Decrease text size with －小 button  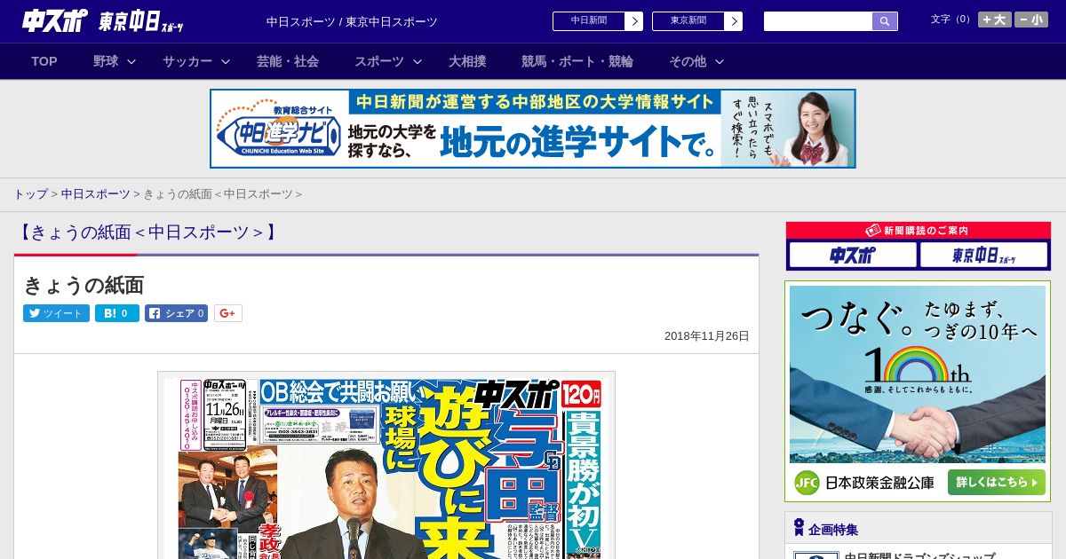pos(1031,20)
